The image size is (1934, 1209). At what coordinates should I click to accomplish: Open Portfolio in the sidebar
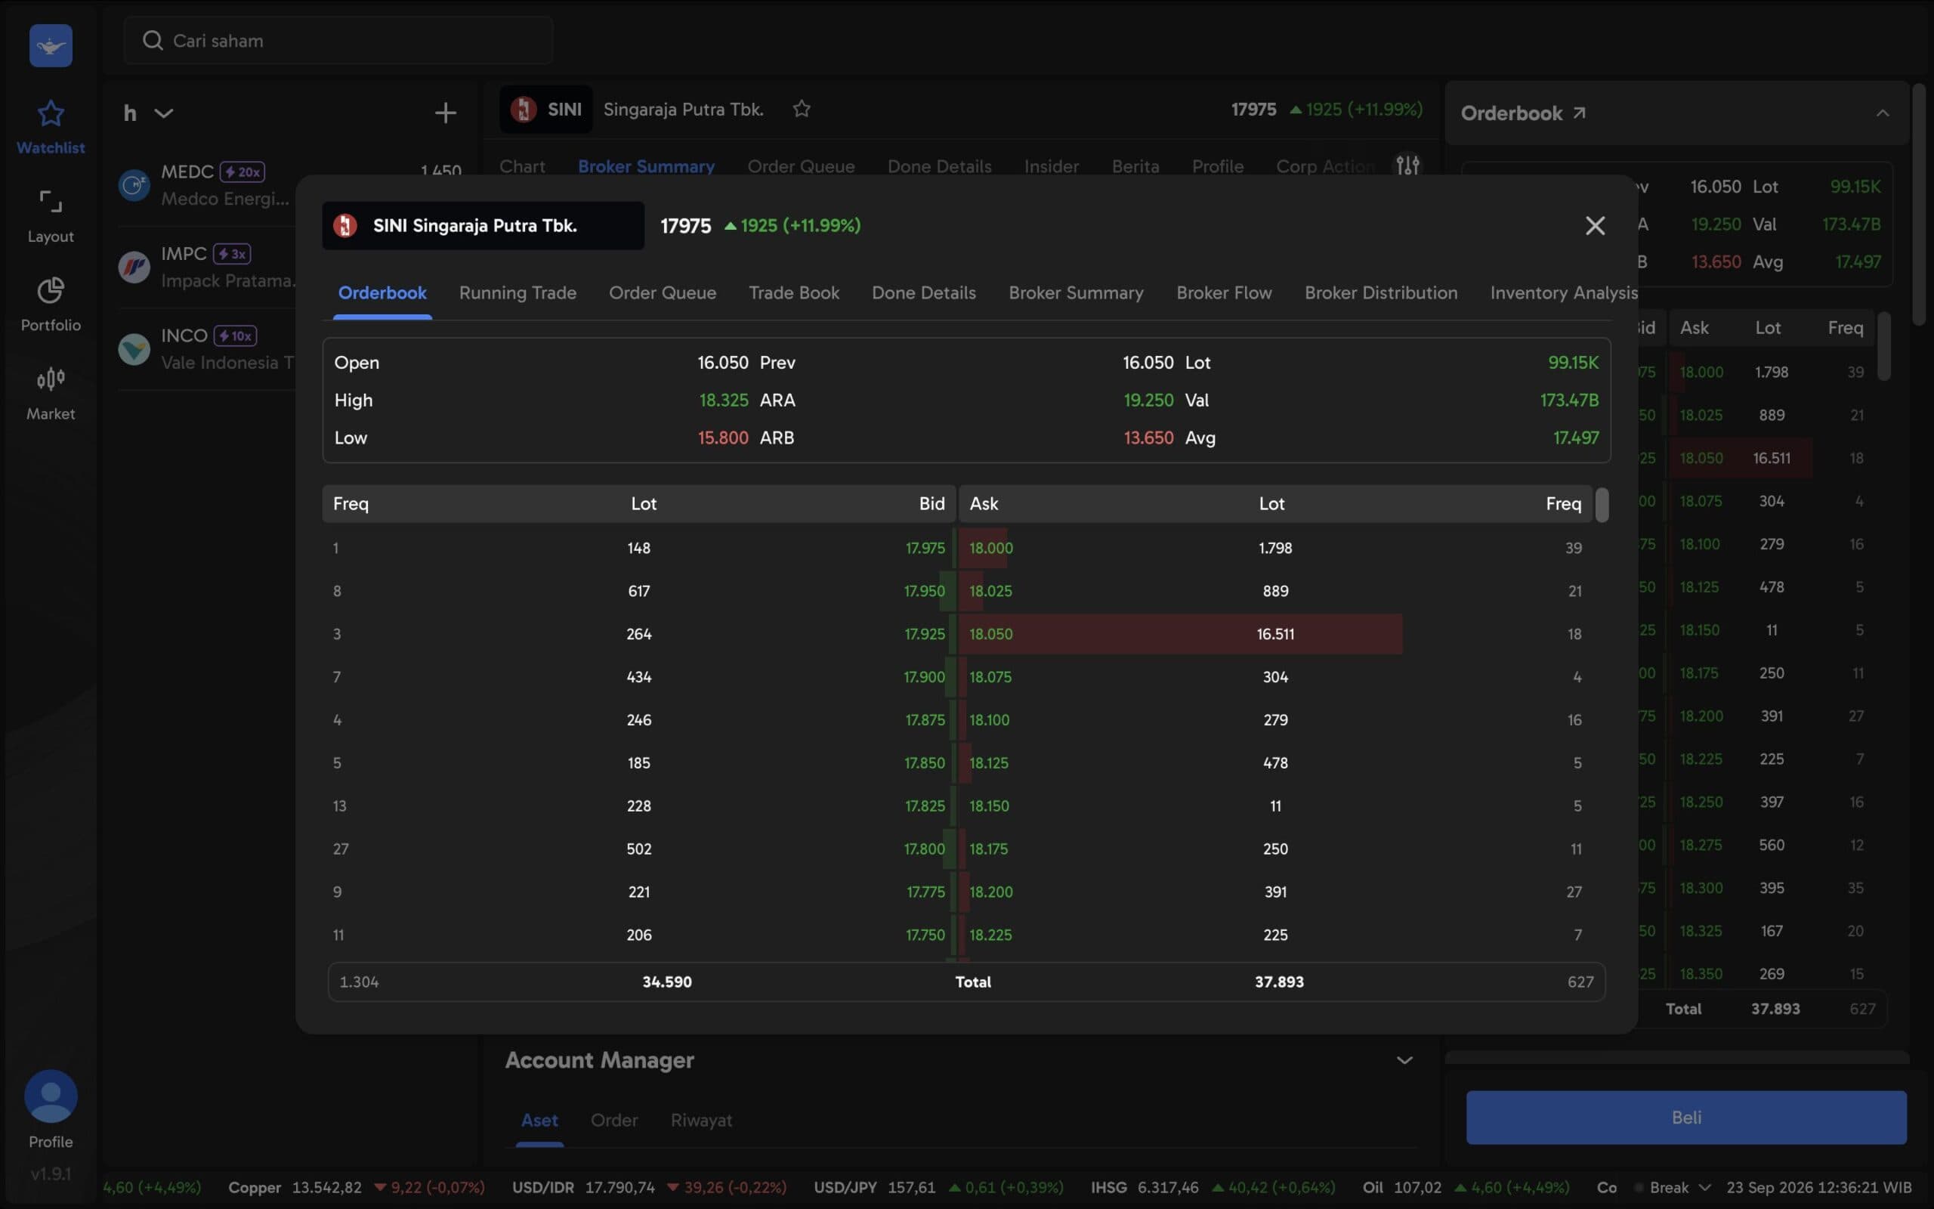tap(51, 305)
